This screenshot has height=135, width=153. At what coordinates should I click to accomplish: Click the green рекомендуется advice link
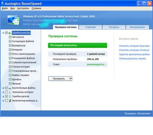(x=97, y=65)
